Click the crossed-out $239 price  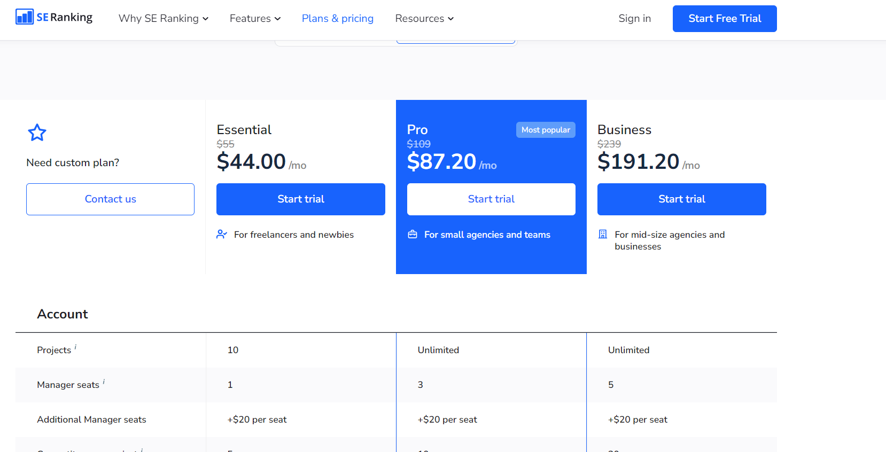tap(609, 144)
